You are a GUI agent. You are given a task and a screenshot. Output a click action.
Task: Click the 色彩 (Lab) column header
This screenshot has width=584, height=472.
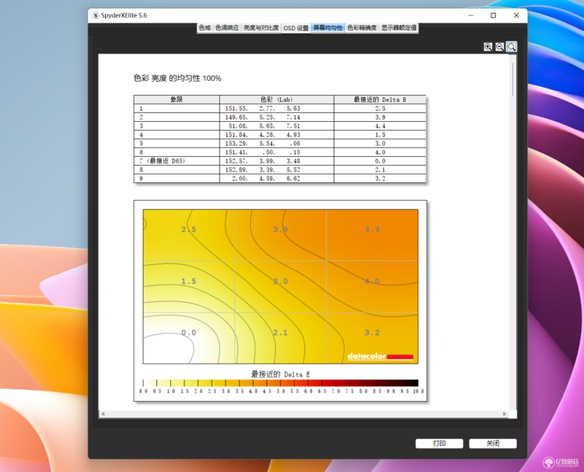pos(277,99)
